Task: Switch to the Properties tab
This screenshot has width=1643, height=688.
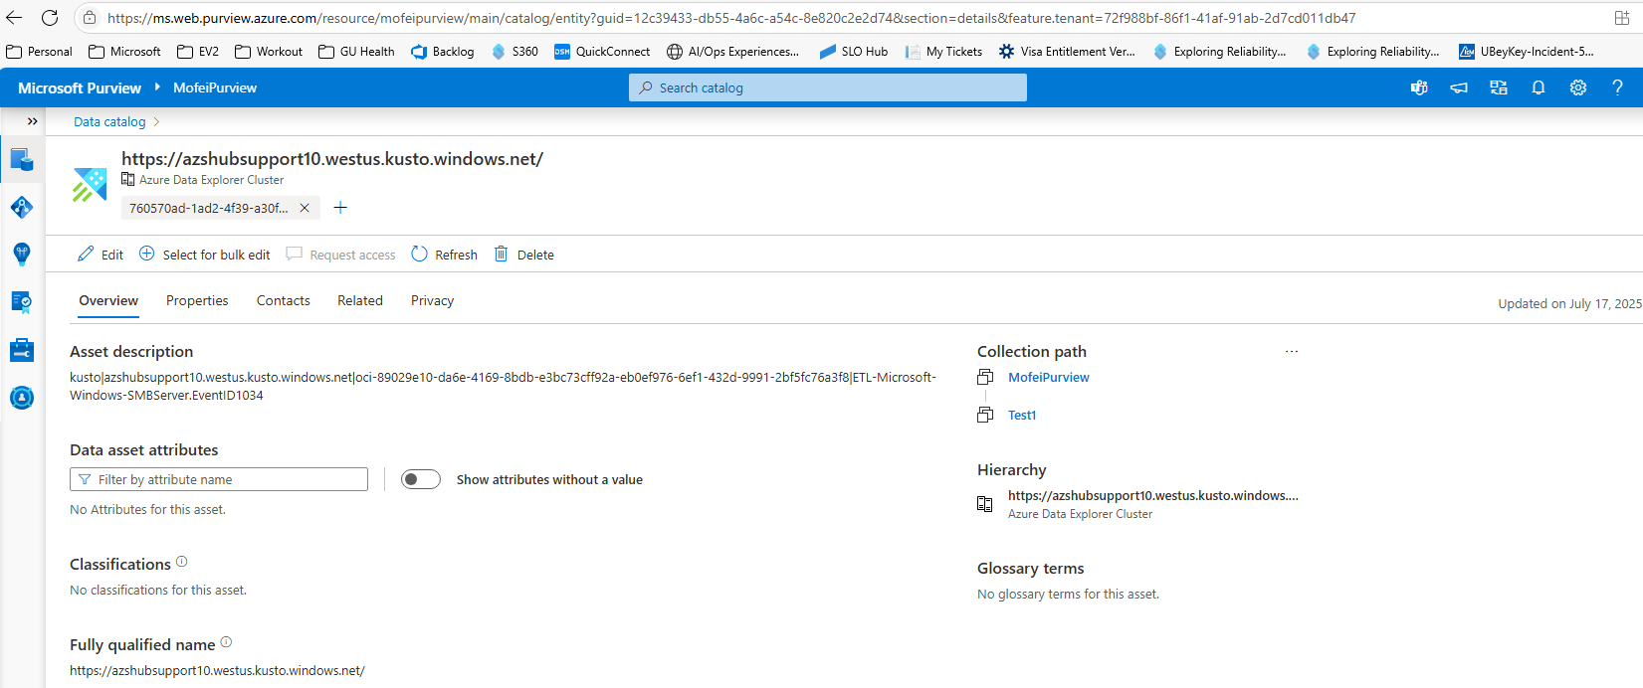Action: pyautogui.click(x=197, y=300)
